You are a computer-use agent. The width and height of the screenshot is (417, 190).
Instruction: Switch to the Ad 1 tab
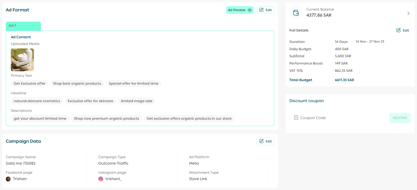point(23,26)
